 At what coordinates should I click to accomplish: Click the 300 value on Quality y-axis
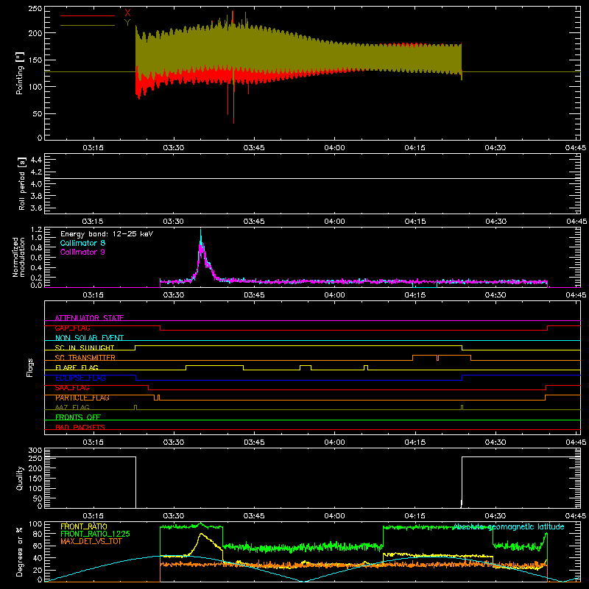35,451
